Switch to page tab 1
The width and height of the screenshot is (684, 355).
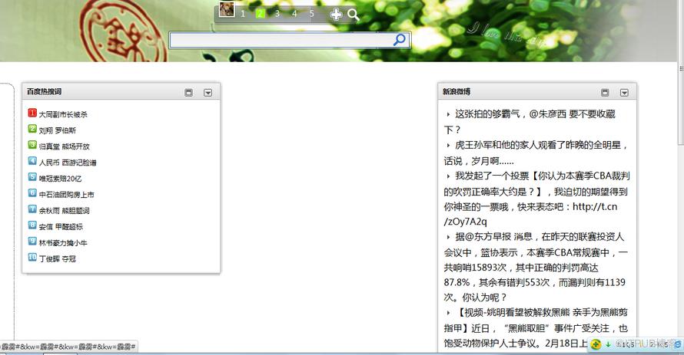[x=243, y=14]
